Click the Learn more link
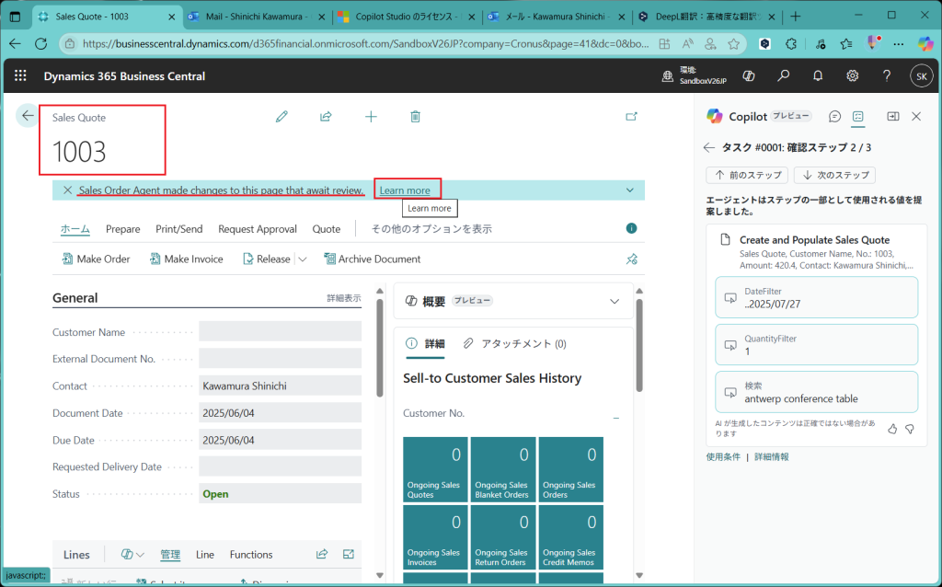This screenshot has width=942, height=587. tap(405, 190)
